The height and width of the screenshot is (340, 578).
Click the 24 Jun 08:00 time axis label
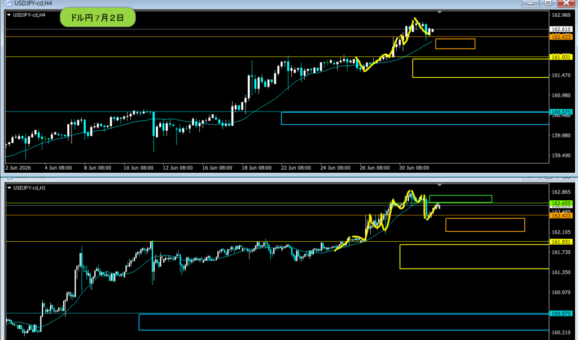(x=335, y=167)
